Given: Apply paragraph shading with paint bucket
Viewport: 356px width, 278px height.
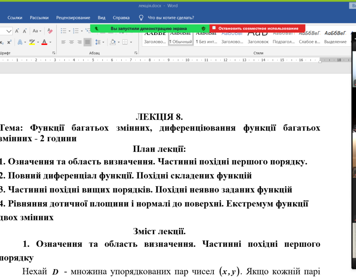Looking at the screenshot, I should 113,42.
